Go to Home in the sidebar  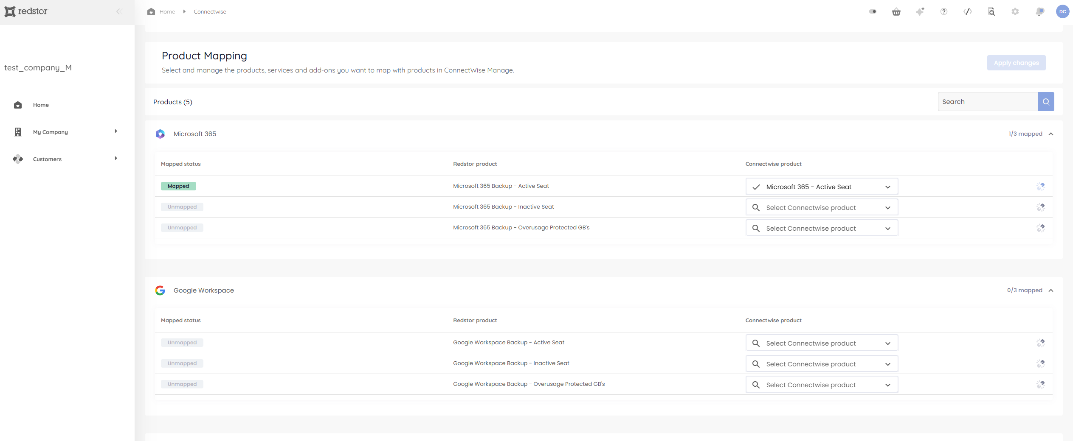(x=41, y=105)
